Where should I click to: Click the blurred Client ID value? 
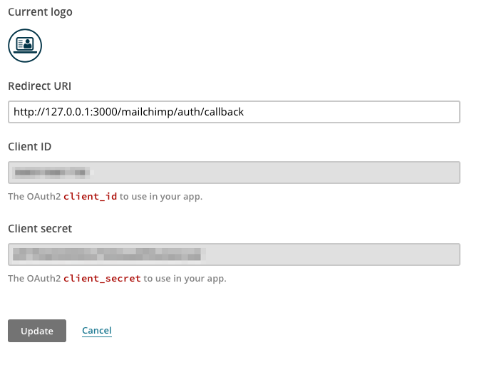53,173
